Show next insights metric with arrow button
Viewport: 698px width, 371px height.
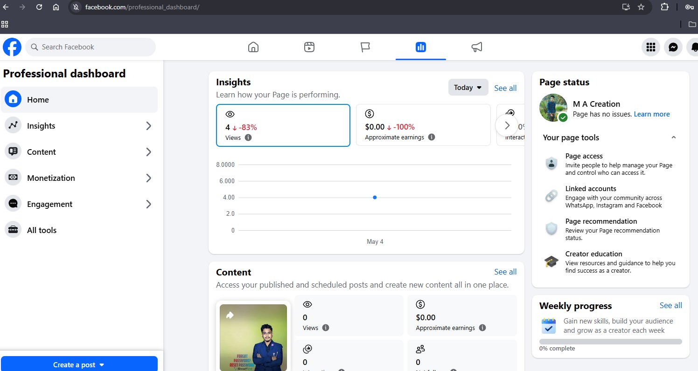point(507,125)
